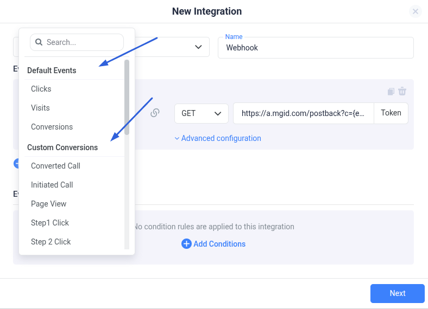
Task: Choose the Conversions event option
Action: 52,127
